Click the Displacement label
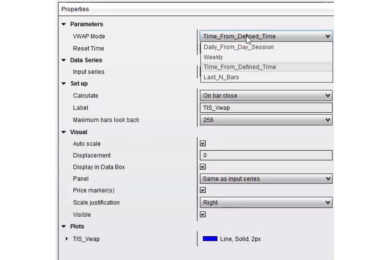 pos(92,155)
